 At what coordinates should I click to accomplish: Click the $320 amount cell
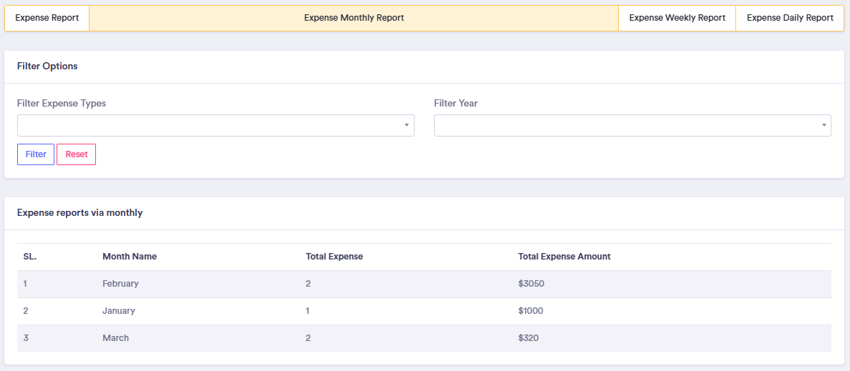[528, 338]
